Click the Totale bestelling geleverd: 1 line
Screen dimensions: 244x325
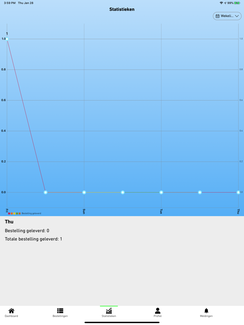(33, 239)
